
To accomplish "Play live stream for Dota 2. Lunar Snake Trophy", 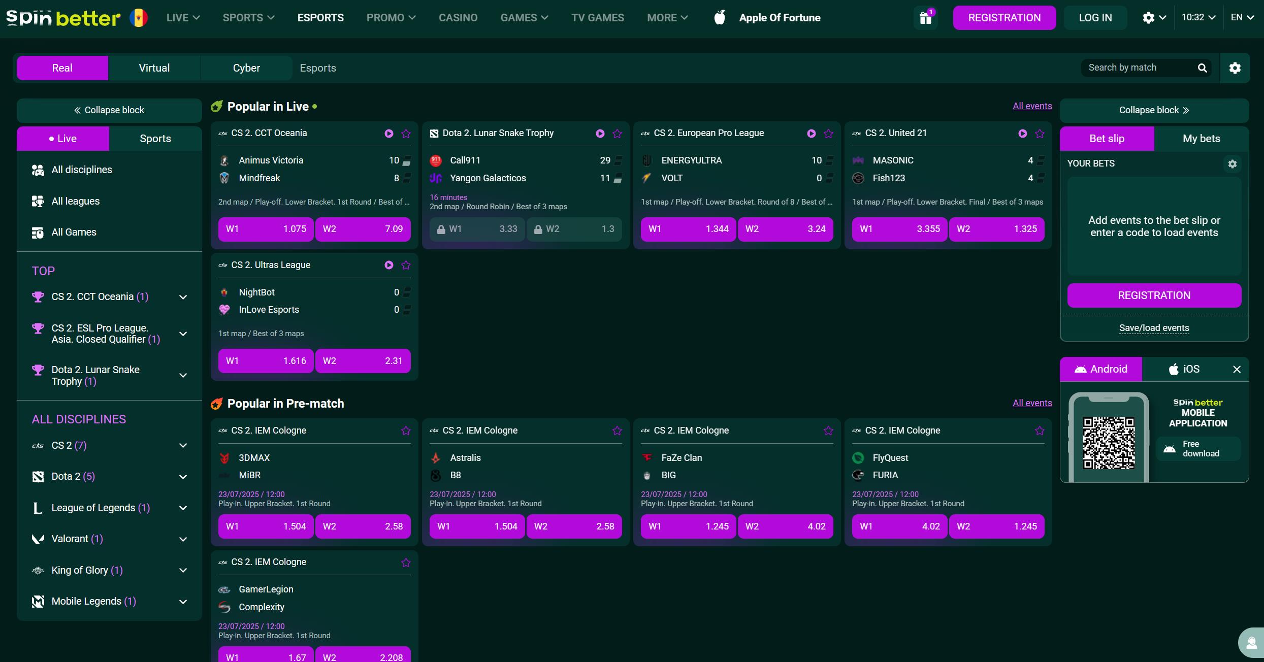I will click(600, 134).
